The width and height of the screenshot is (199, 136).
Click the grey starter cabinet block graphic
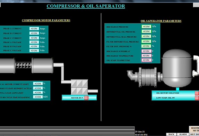pos(79,87)
